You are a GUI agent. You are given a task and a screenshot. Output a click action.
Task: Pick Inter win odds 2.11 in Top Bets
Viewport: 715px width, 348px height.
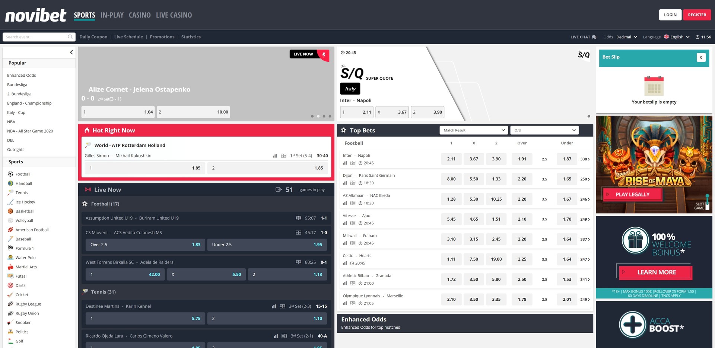click(451, 159)
